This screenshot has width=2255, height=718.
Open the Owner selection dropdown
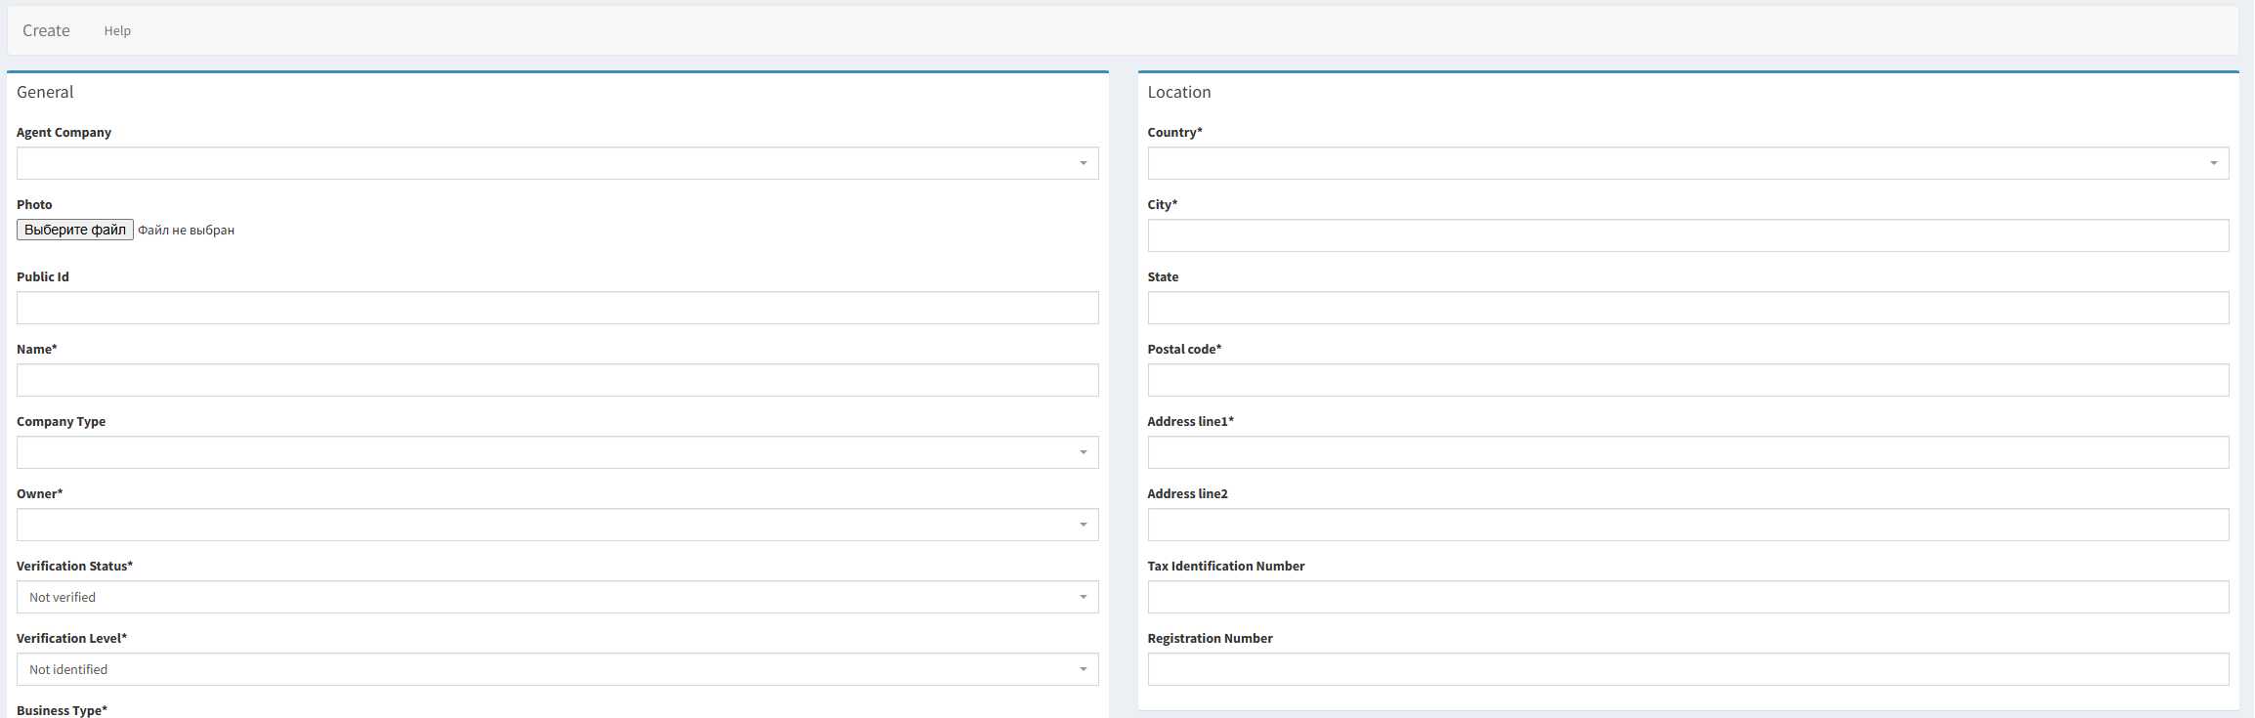557,525
